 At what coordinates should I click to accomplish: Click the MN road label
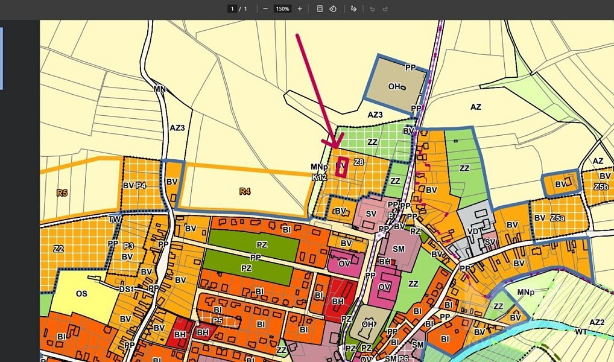160,89
